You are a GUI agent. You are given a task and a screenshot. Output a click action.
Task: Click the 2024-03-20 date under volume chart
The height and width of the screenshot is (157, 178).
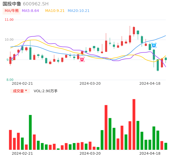click(x=90, y=153)
